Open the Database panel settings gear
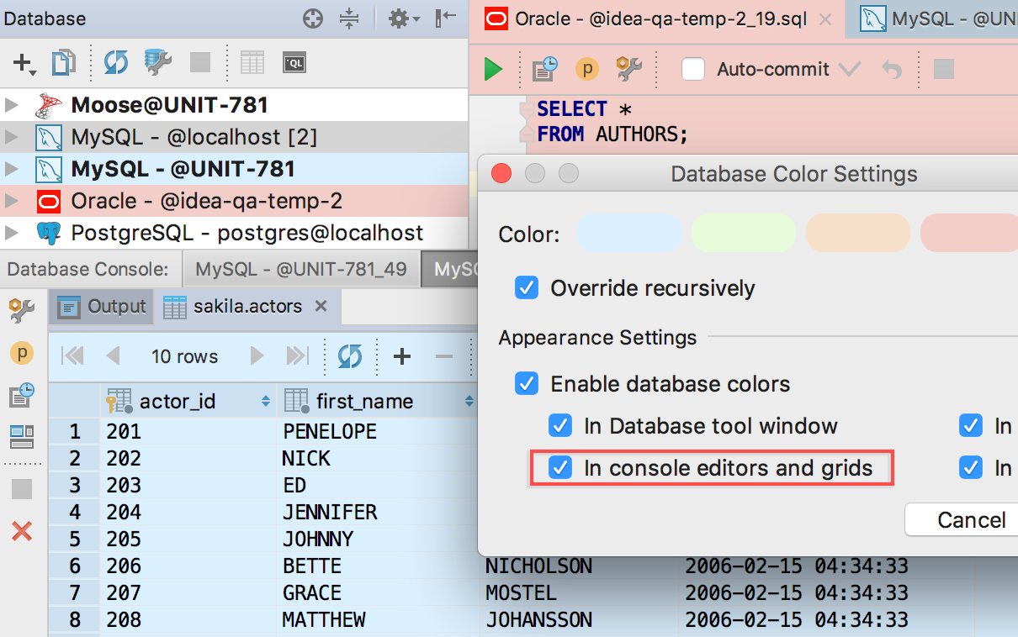This screenshot has width=1018, height=637. [400, 18]
